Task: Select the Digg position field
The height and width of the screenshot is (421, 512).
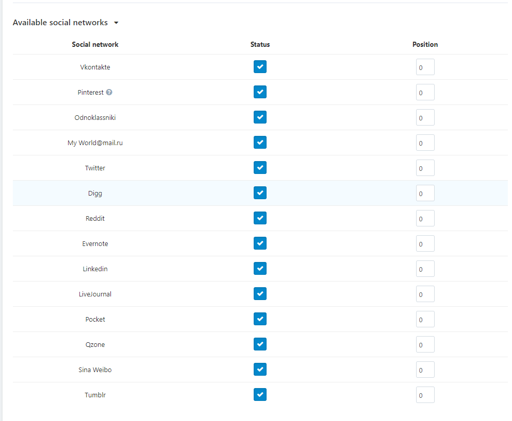Action: point(425,193)
